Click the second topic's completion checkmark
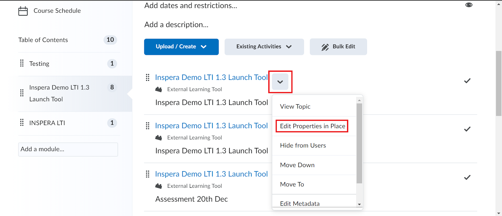This screenshot has height=216, width=502. point(467,129)
